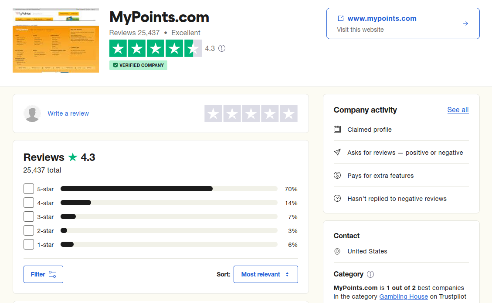
Task: Click the external-link icon before www.mypoints.com
Action: click(x=341, y=18)
